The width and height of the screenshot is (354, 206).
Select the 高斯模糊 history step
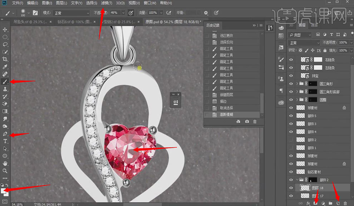tap(226, 114)
